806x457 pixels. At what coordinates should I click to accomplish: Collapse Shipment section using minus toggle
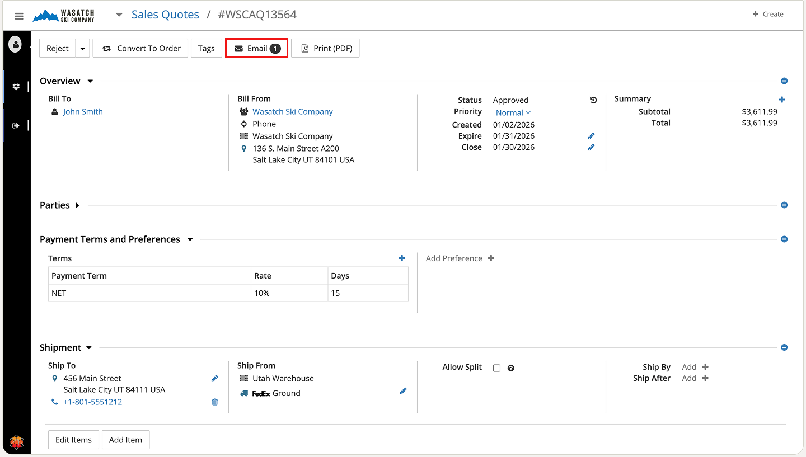click(784, 347)
